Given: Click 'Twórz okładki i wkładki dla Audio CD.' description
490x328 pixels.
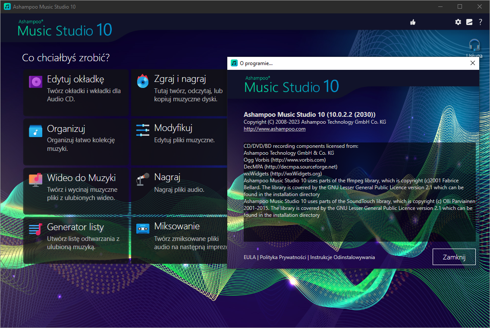Looking at the screenshot, I should 84,95.
